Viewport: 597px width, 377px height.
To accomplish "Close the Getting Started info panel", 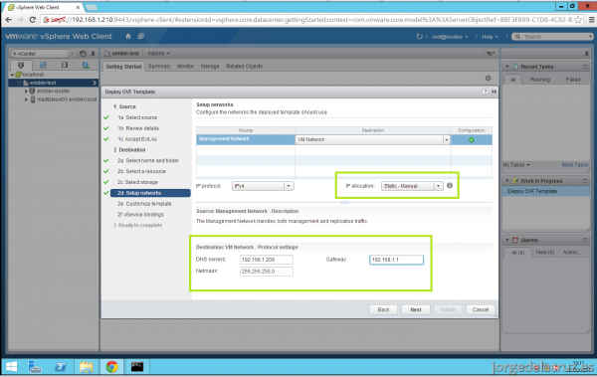I will [x=489, y=78].
